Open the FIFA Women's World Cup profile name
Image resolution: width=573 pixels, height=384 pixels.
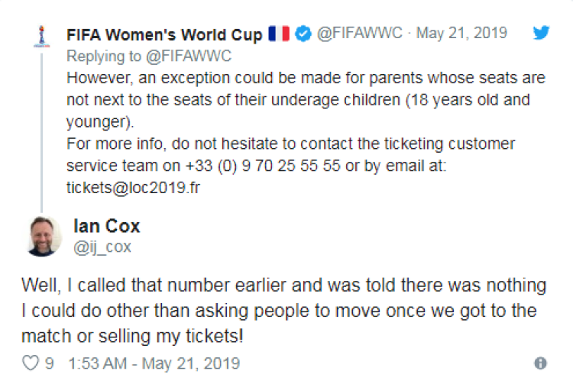coord(164,34)
